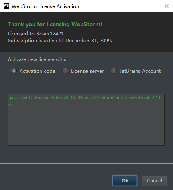Image resolution: width=173 pixels, height=190 pixels.
Task: Click the WebStorm WS logo icon
Action: (6, 6)
